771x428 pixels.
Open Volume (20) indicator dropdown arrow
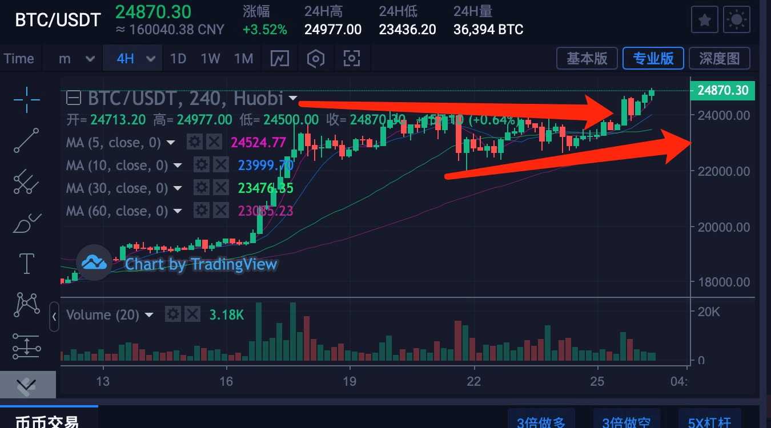(149, 315)
